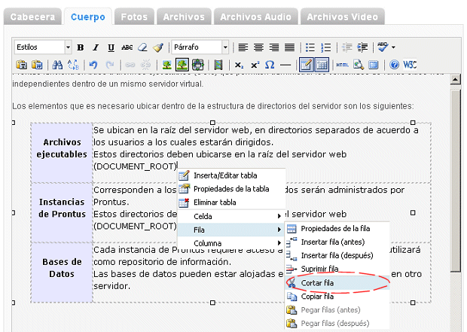Open find and replace
The height and width of the screenshot is (332, 467).
(73, 65)
